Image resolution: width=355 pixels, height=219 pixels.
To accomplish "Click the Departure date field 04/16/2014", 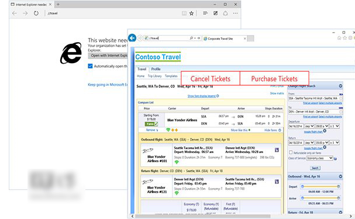I will [x=296, y=126].
